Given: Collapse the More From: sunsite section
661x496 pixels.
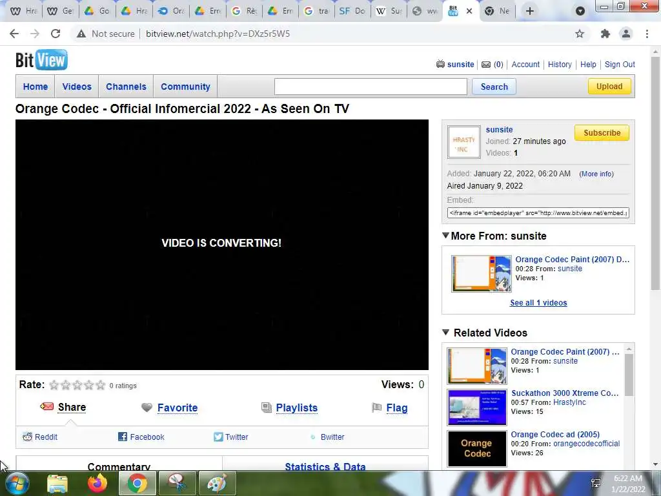Looking at the screenshot, I should point(445,235).
